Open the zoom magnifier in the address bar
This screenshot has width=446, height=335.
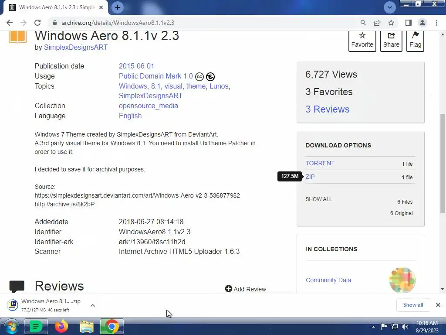point(363,23)
